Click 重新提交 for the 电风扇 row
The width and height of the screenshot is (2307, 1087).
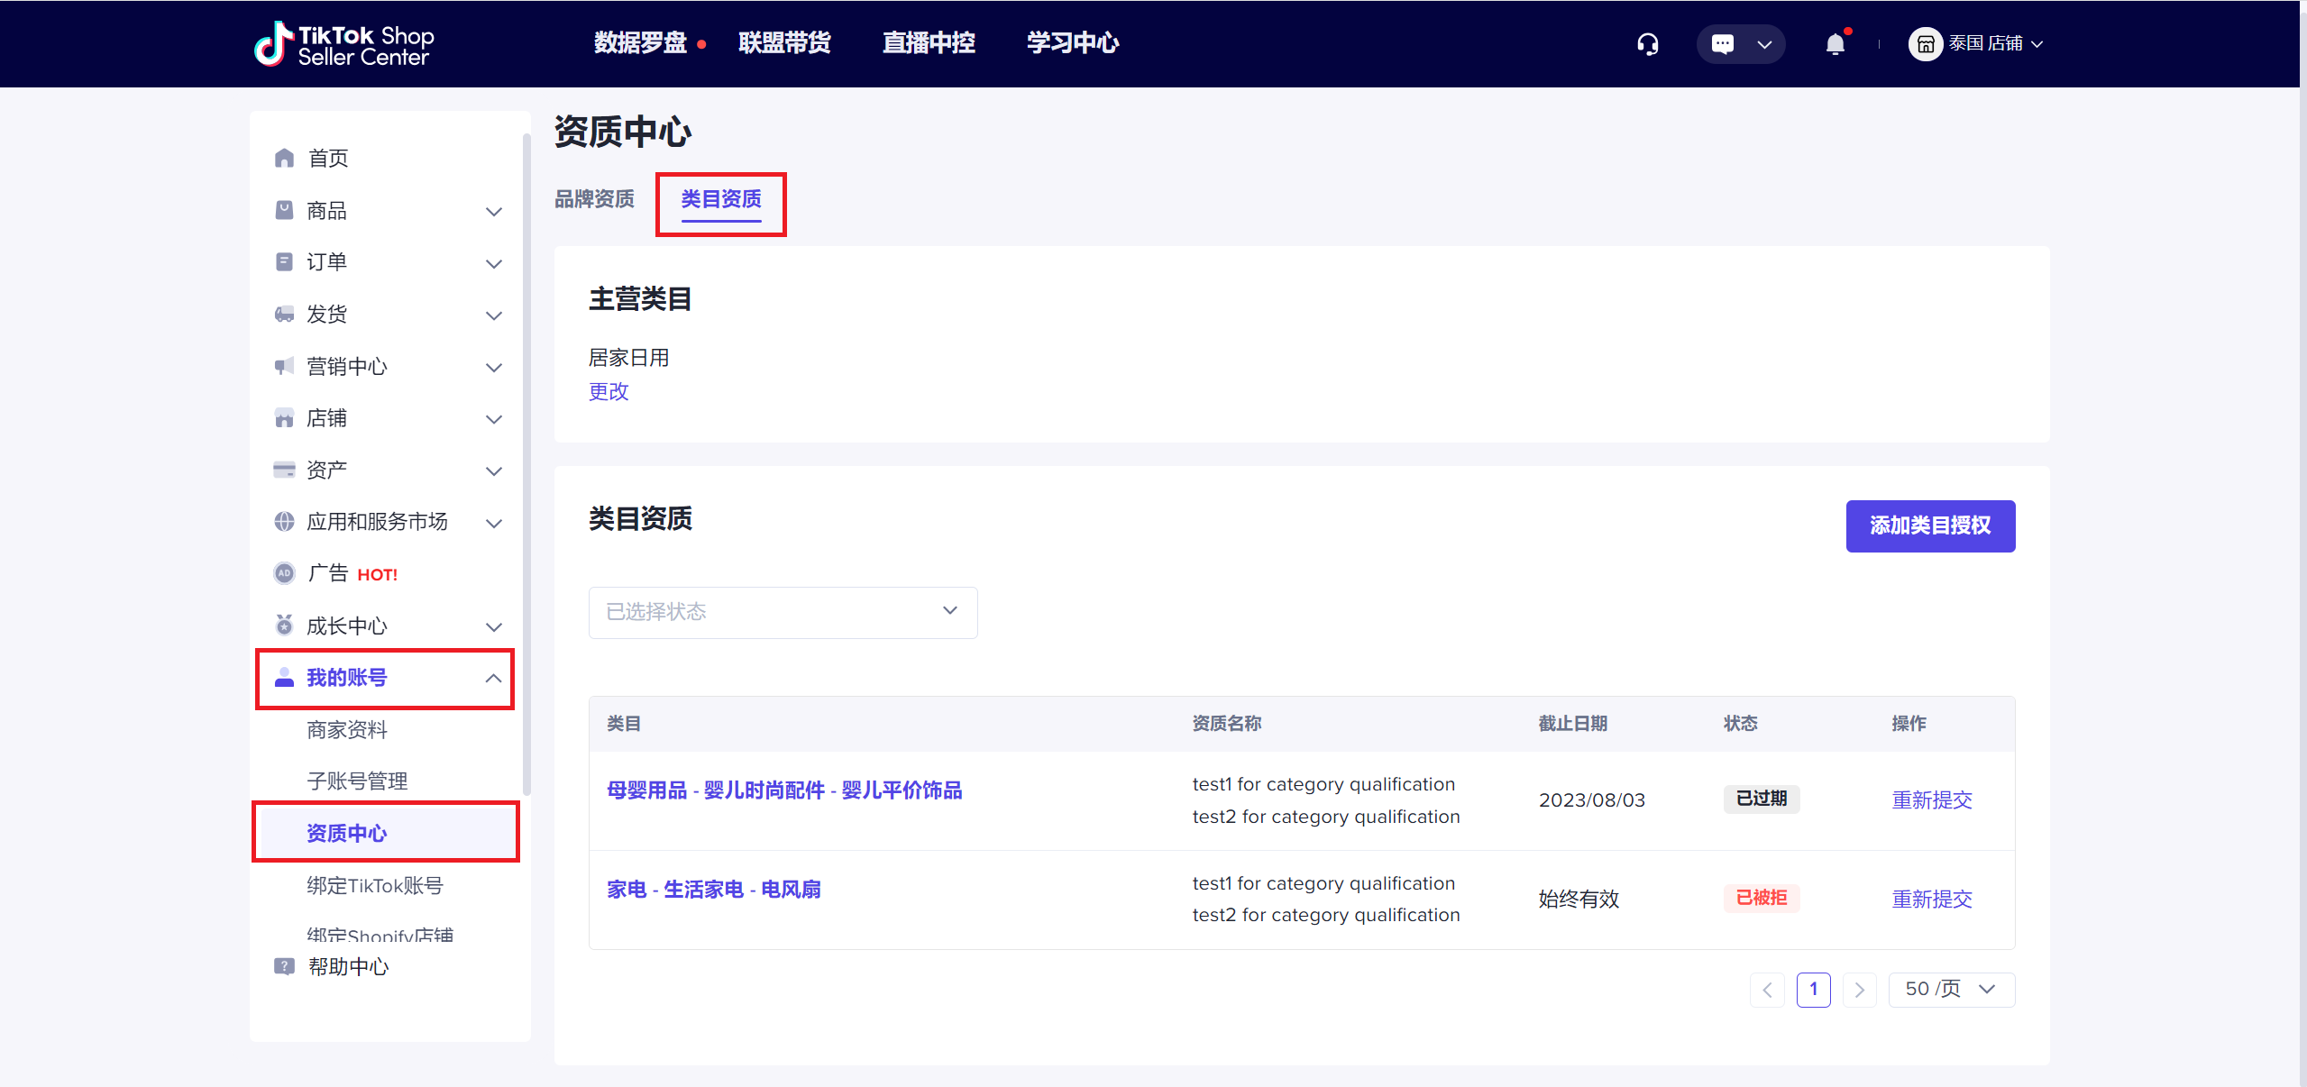tap(1931, 900)
